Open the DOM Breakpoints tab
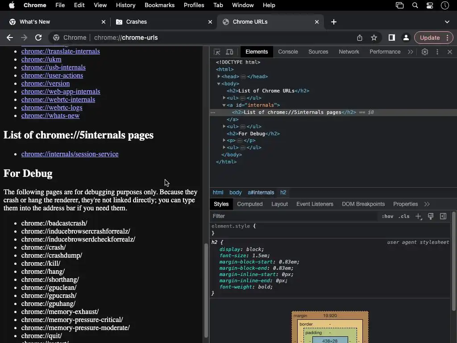 [363, 204]
